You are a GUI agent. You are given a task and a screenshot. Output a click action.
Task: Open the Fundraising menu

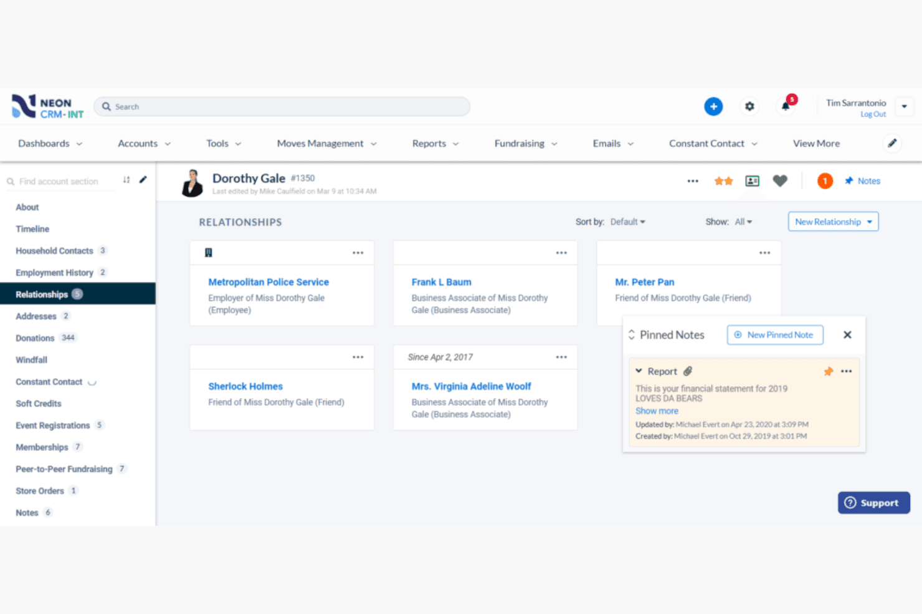point(526,144)
